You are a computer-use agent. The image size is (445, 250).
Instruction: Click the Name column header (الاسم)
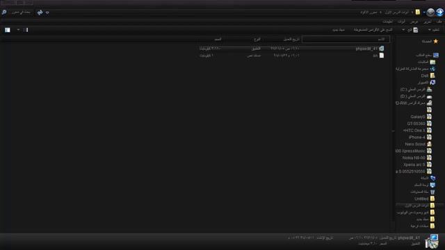click(346, 39)
